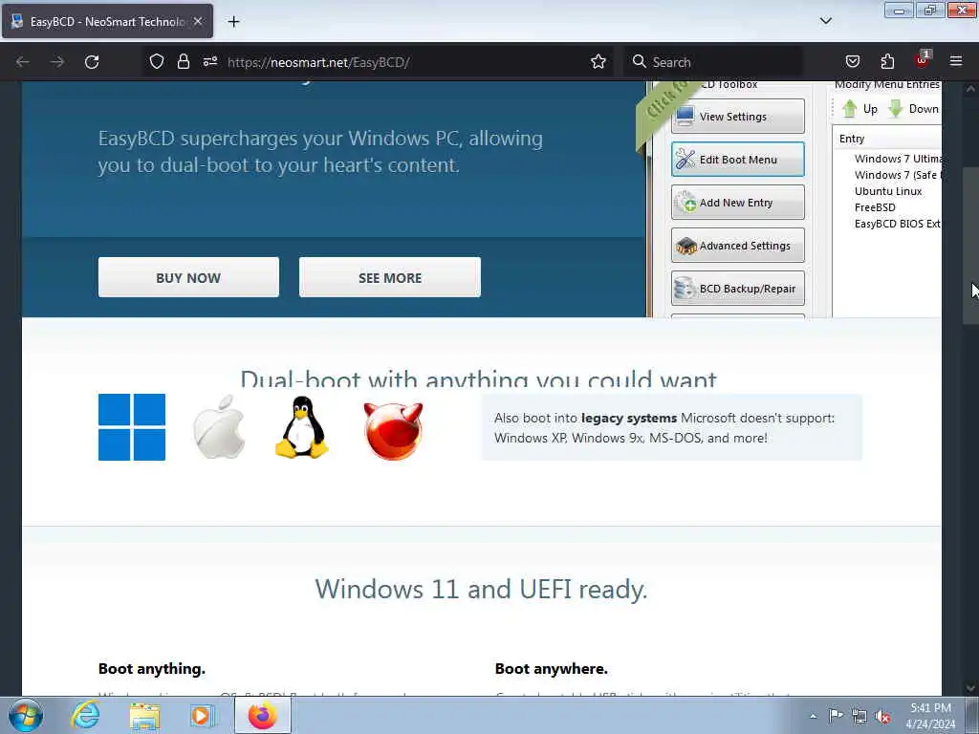This screenshot has width=979, height=734.
Task: Click the muted volume tray icon
Action: [882, 716]
